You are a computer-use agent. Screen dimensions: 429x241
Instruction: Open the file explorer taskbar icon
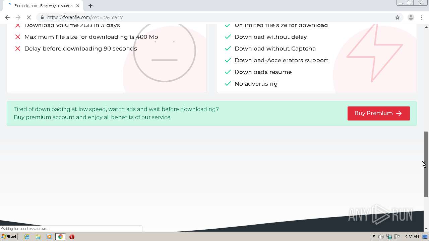[x=38, y=237]
